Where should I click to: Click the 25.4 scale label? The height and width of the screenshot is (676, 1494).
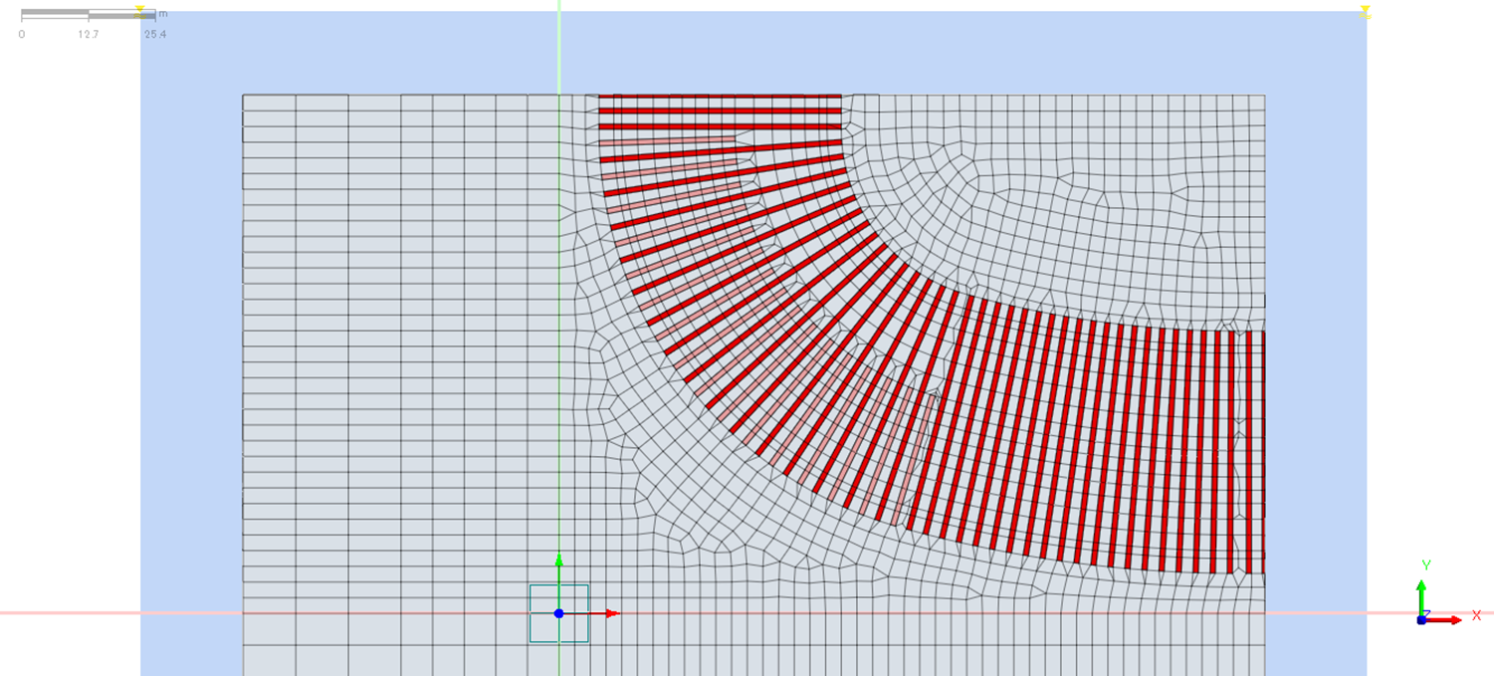154,34
